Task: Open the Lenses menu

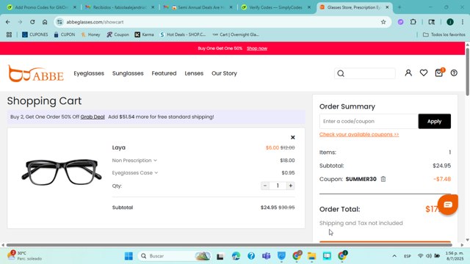Action: (x=194, y=73)
